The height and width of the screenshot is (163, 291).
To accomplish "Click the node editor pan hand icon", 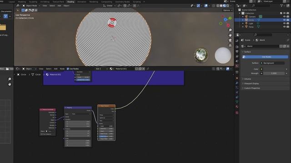I will tap(10, 84).
